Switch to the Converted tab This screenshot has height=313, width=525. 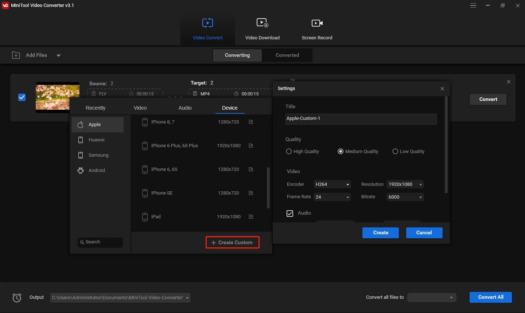pos(287,55)
